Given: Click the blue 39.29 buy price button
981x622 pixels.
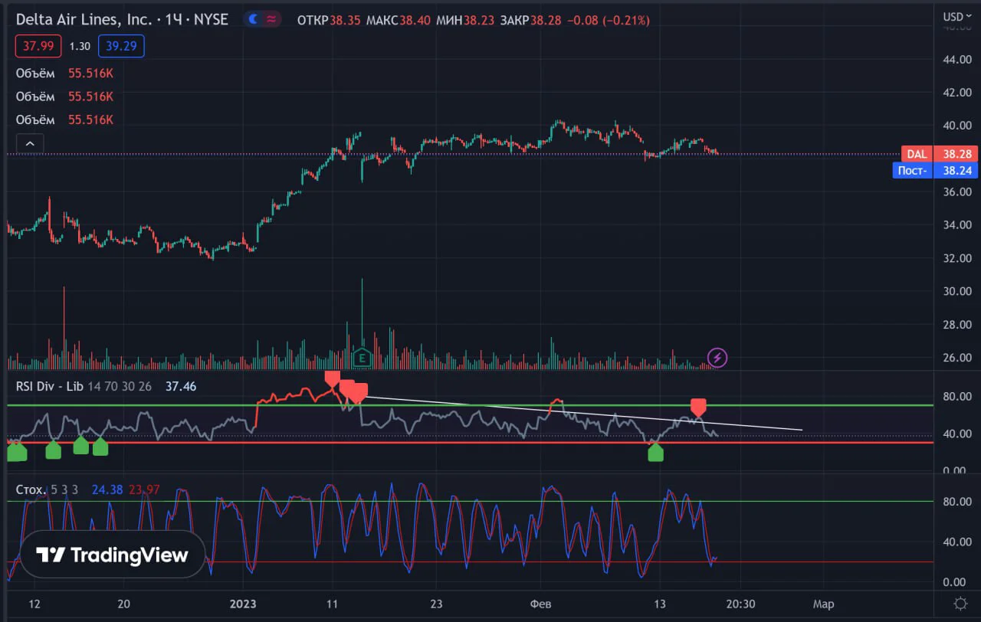Looking at the screenshot, I should tap(121, 46).
